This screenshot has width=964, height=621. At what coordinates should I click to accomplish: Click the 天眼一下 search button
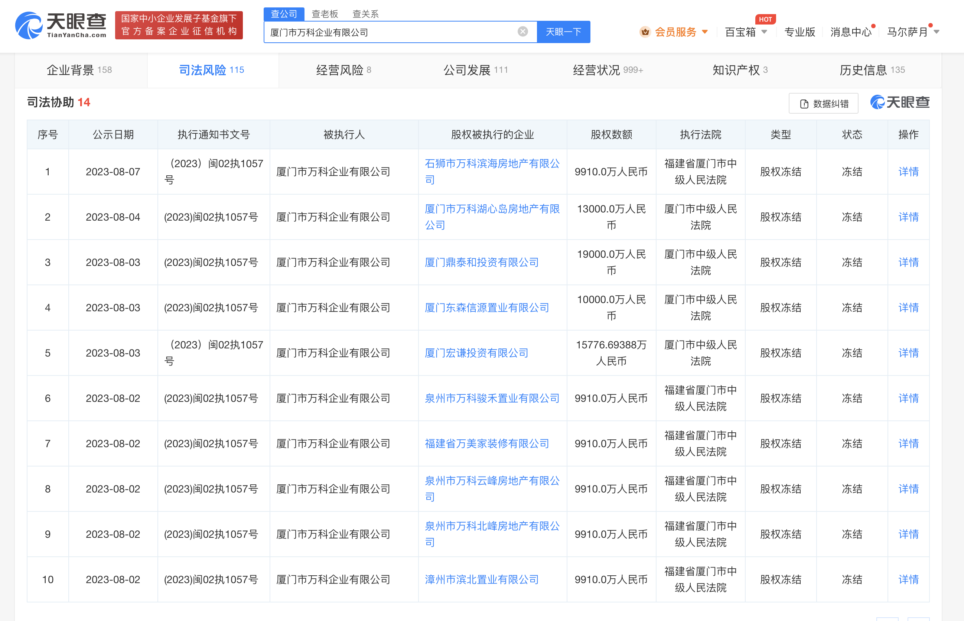click(563, 32)
